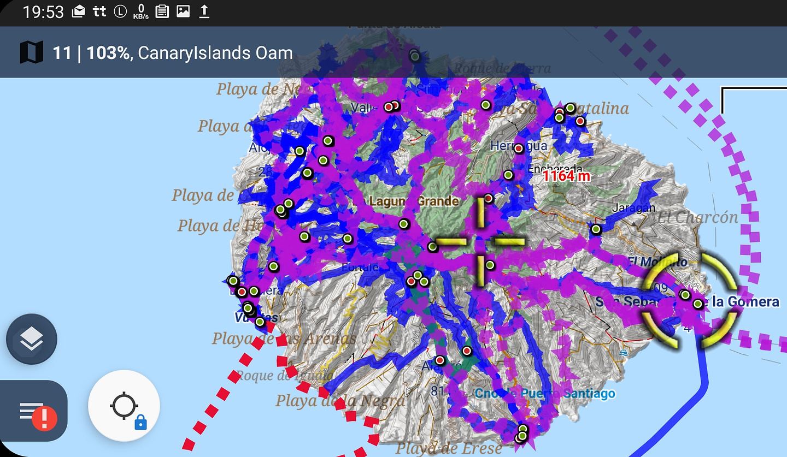Tap the upload arrow icon in the status bar

204,11
